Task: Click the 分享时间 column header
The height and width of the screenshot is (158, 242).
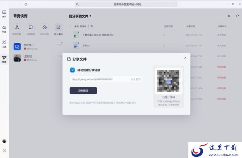Action: [x=191, y=26]
